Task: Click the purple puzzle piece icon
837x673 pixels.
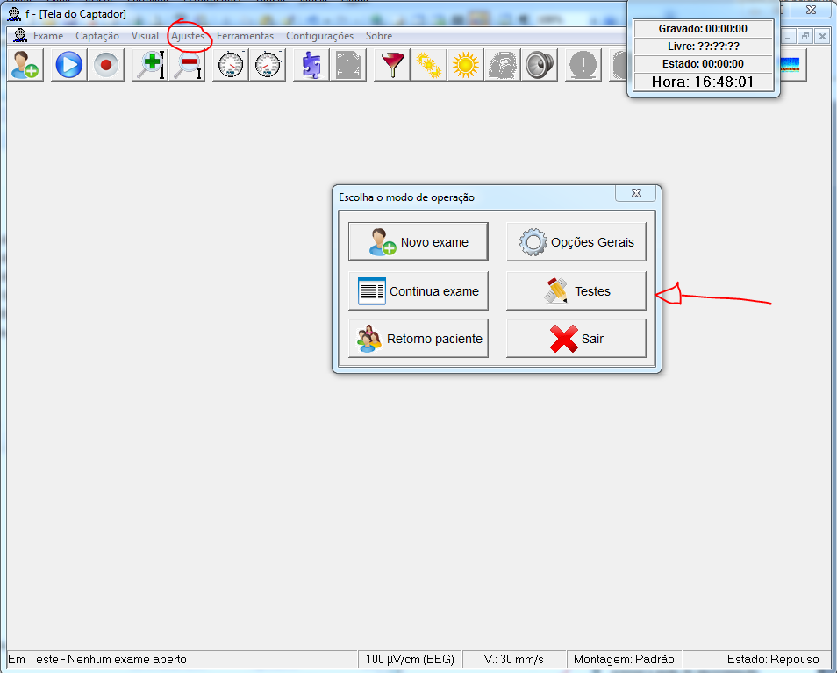Action: pyautogui.click(x=311, y=66)
